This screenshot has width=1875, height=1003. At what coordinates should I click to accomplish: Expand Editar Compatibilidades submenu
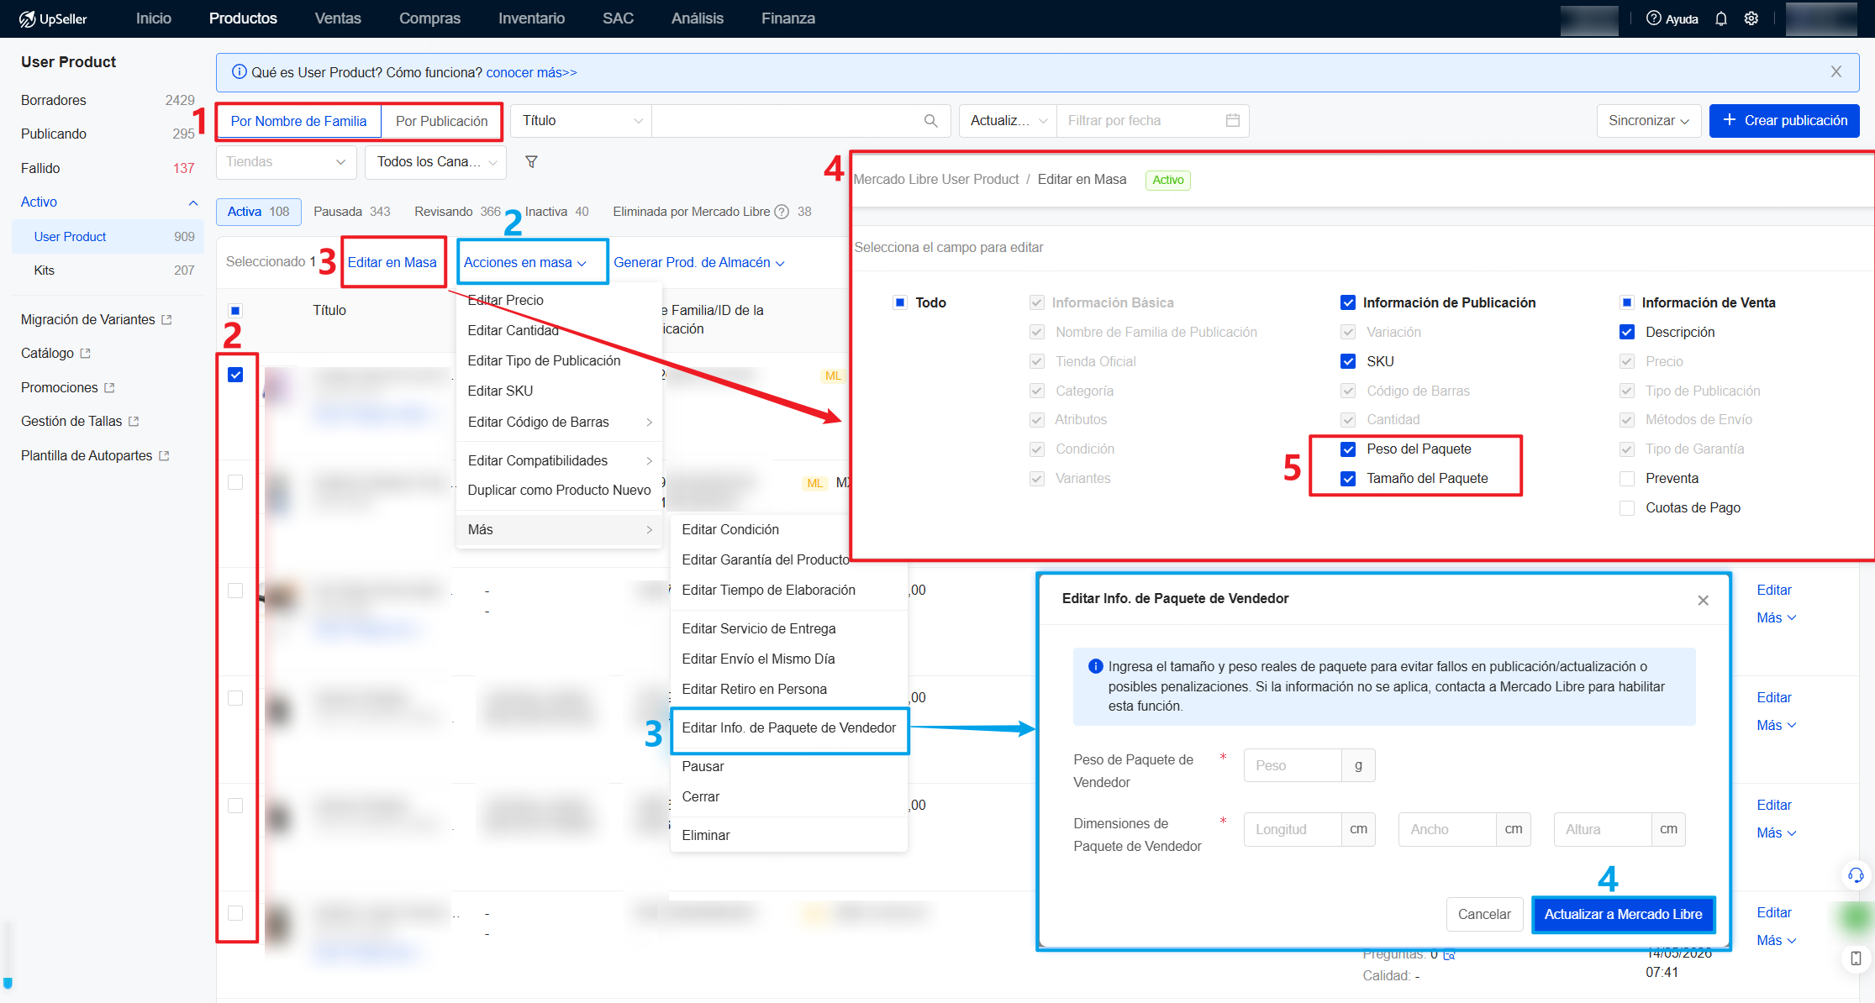pos(560,460)
